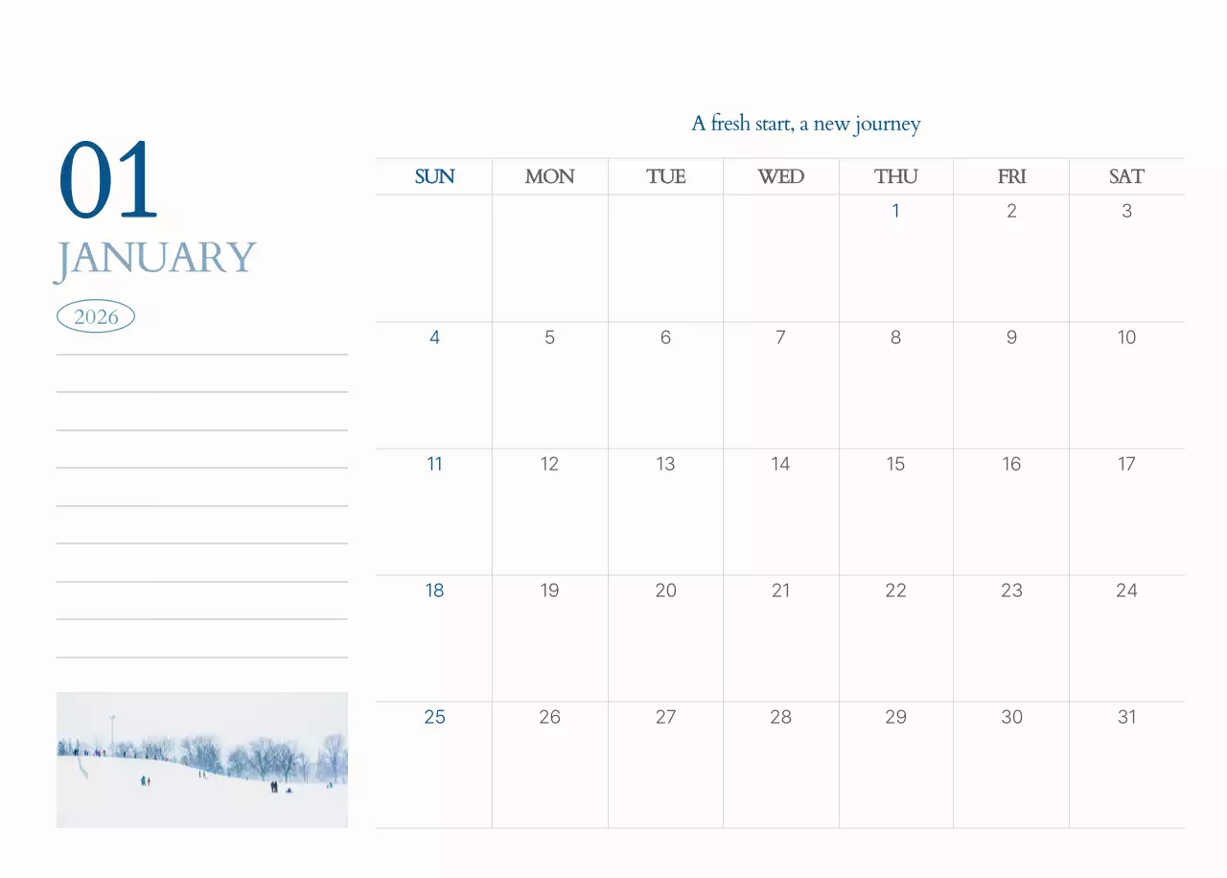
Task: Click date 14 in Wednesday column
Action: tap(780, 464)
